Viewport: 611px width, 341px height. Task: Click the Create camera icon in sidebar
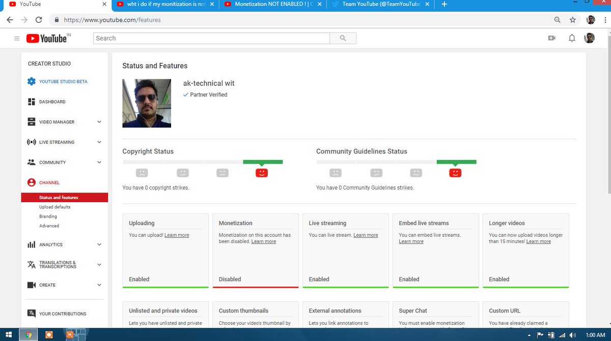(32, 285)
